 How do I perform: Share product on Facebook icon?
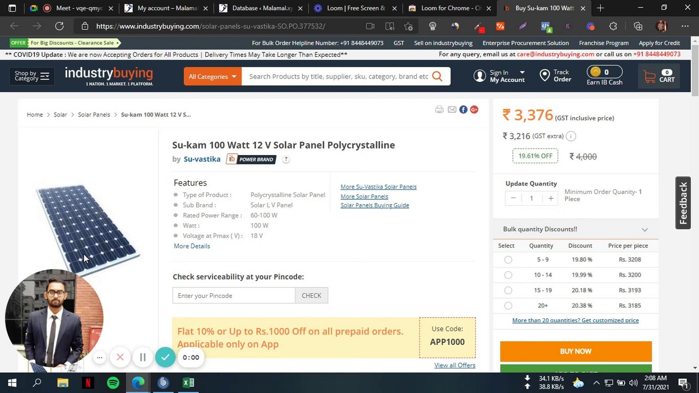(463, 110)
